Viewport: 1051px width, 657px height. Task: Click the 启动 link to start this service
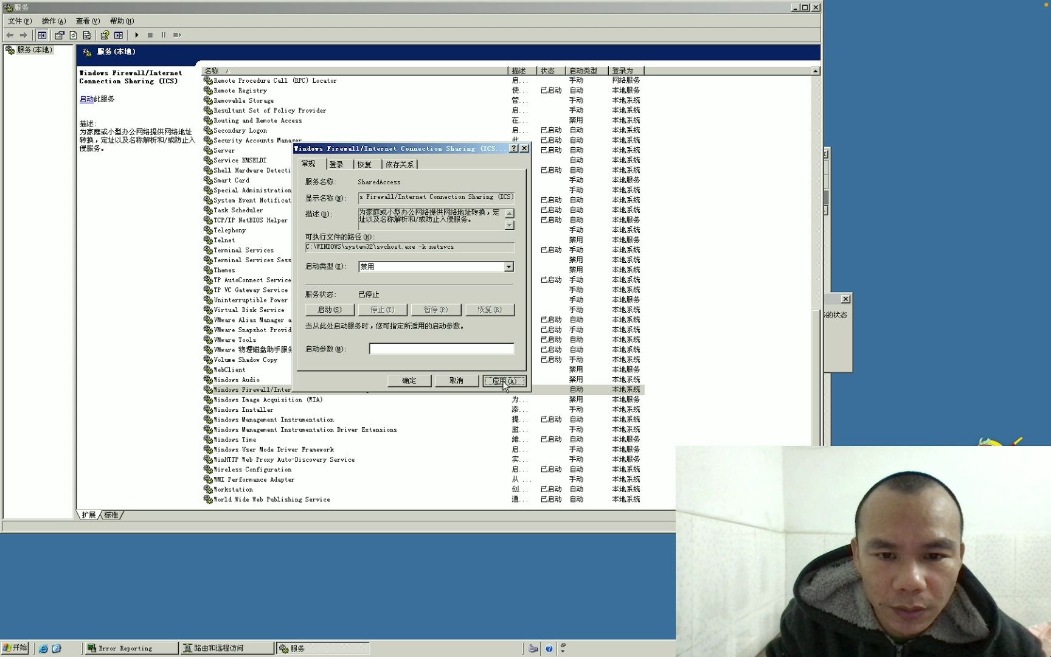pos(86,99)
